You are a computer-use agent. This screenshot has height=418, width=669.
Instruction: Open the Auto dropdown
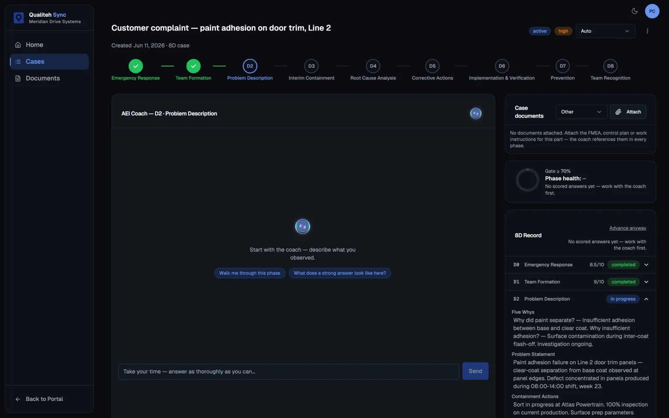pos(605,31)
